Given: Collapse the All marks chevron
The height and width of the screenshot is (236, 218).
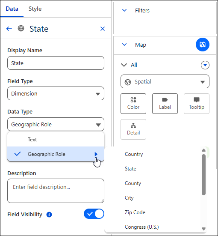Looking at the screenshot, I should (x=124, y=65).
